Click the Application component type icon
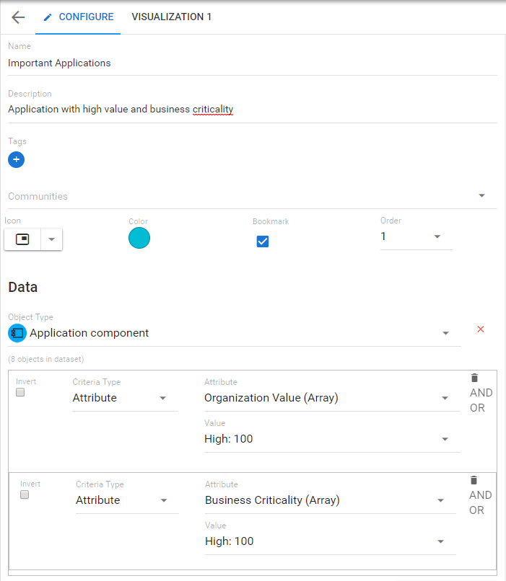Image resolution: width=506 pixels, height=581 pixels. click(x=17, y=333)
